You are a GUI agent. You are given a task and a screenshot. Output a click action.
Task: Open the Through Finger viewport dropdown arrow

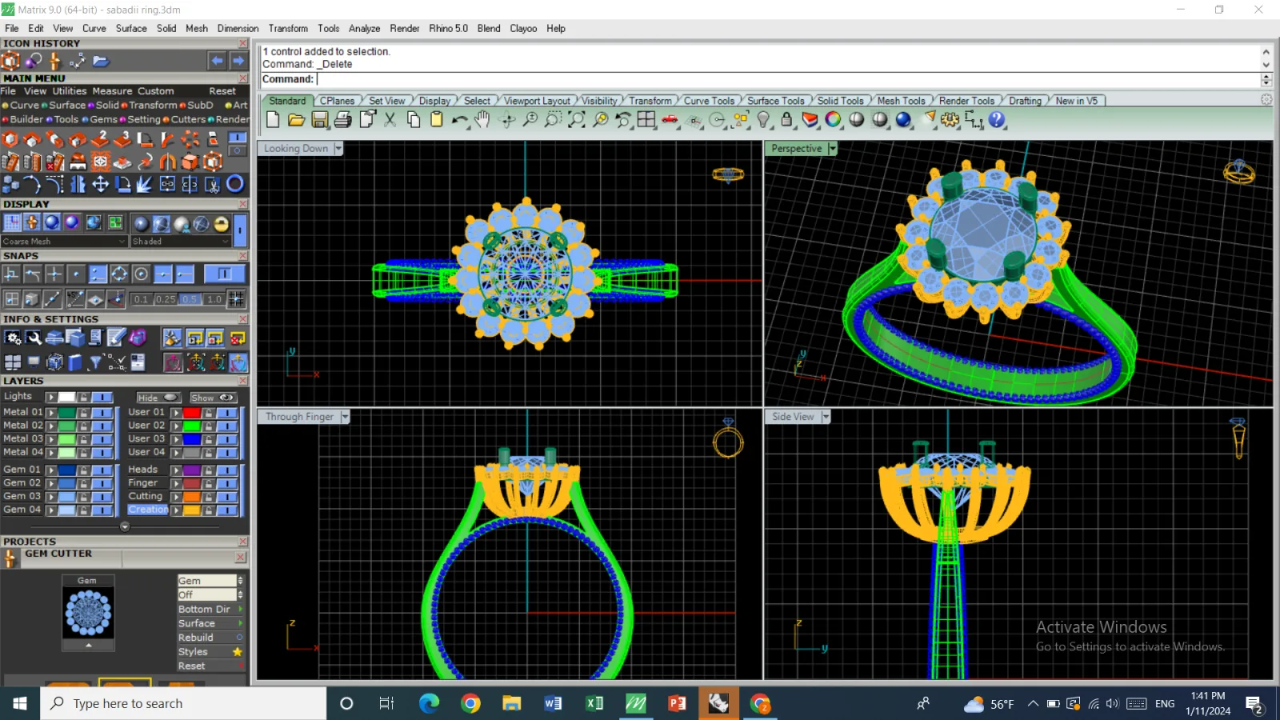(x=346, y=417)
